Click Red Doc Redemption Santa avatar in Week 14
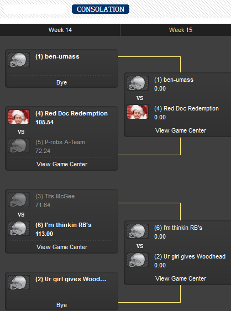Image resolution: width=231 pixels, height=311 pixels. tap(19, 117)
